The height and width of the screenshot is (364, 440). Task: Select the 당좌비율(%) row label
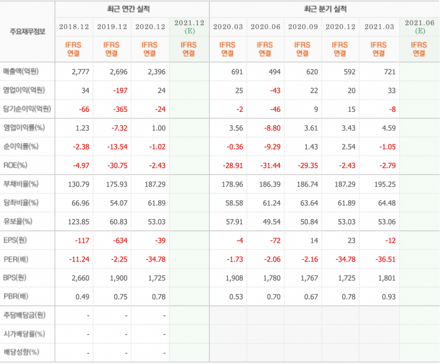[21, 203]
